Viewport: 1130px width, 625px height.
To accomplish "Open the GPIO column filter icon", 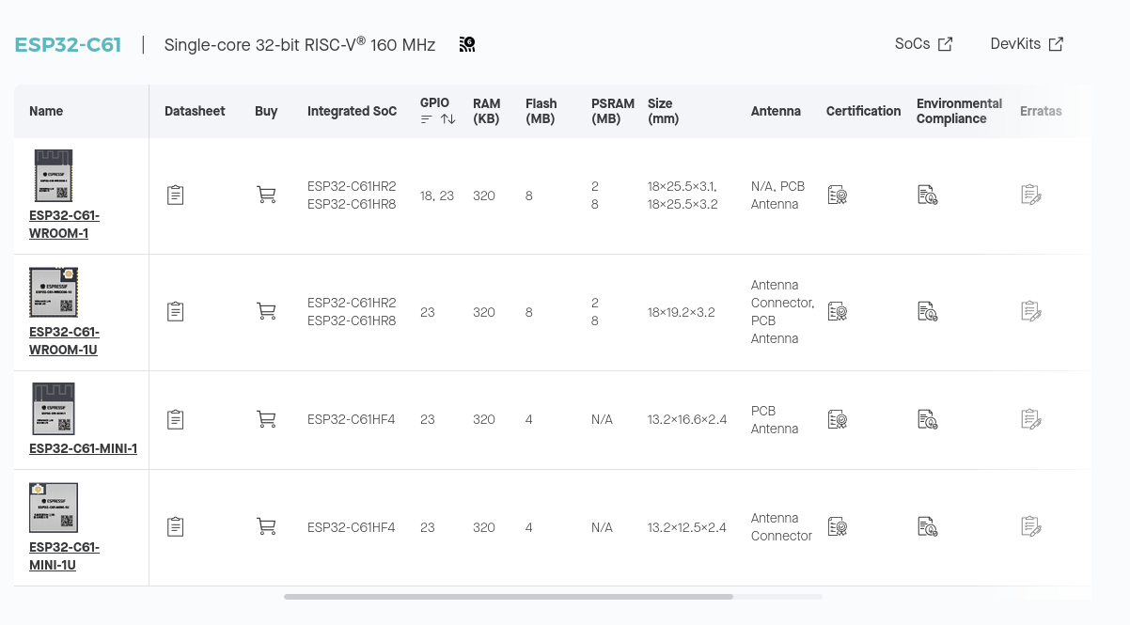I will [x=427, y=119].
